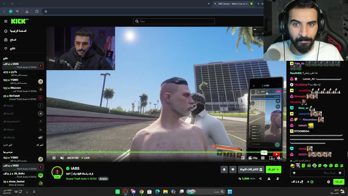Open WhatsApp from taskbar
Image resolution: width=348 pixels, height=196 pixels.
tap(117, 192)
